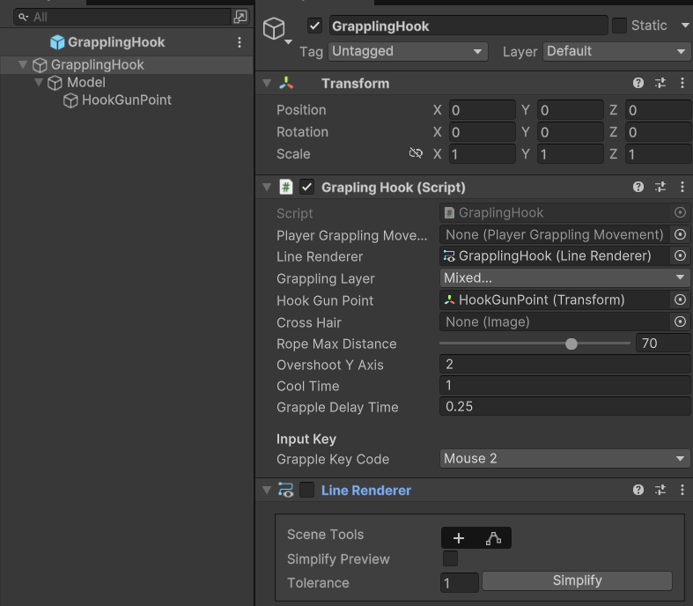Collapse the Transform component foldout
693x606 pixels.
point(267,83)
